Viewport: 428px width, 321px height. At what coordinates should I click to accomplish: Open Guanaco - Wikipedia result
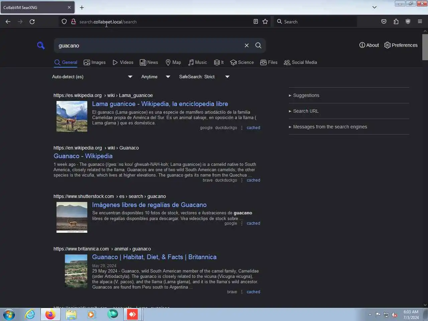(x=83, y=156)
